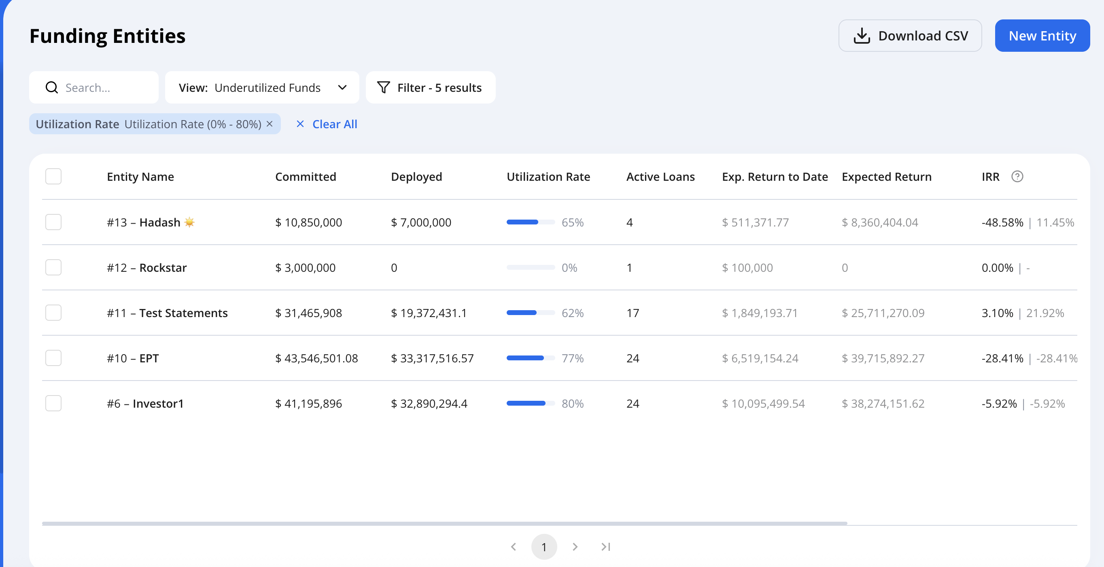Click the download icon in Download CSV

[x=862, y=36]
